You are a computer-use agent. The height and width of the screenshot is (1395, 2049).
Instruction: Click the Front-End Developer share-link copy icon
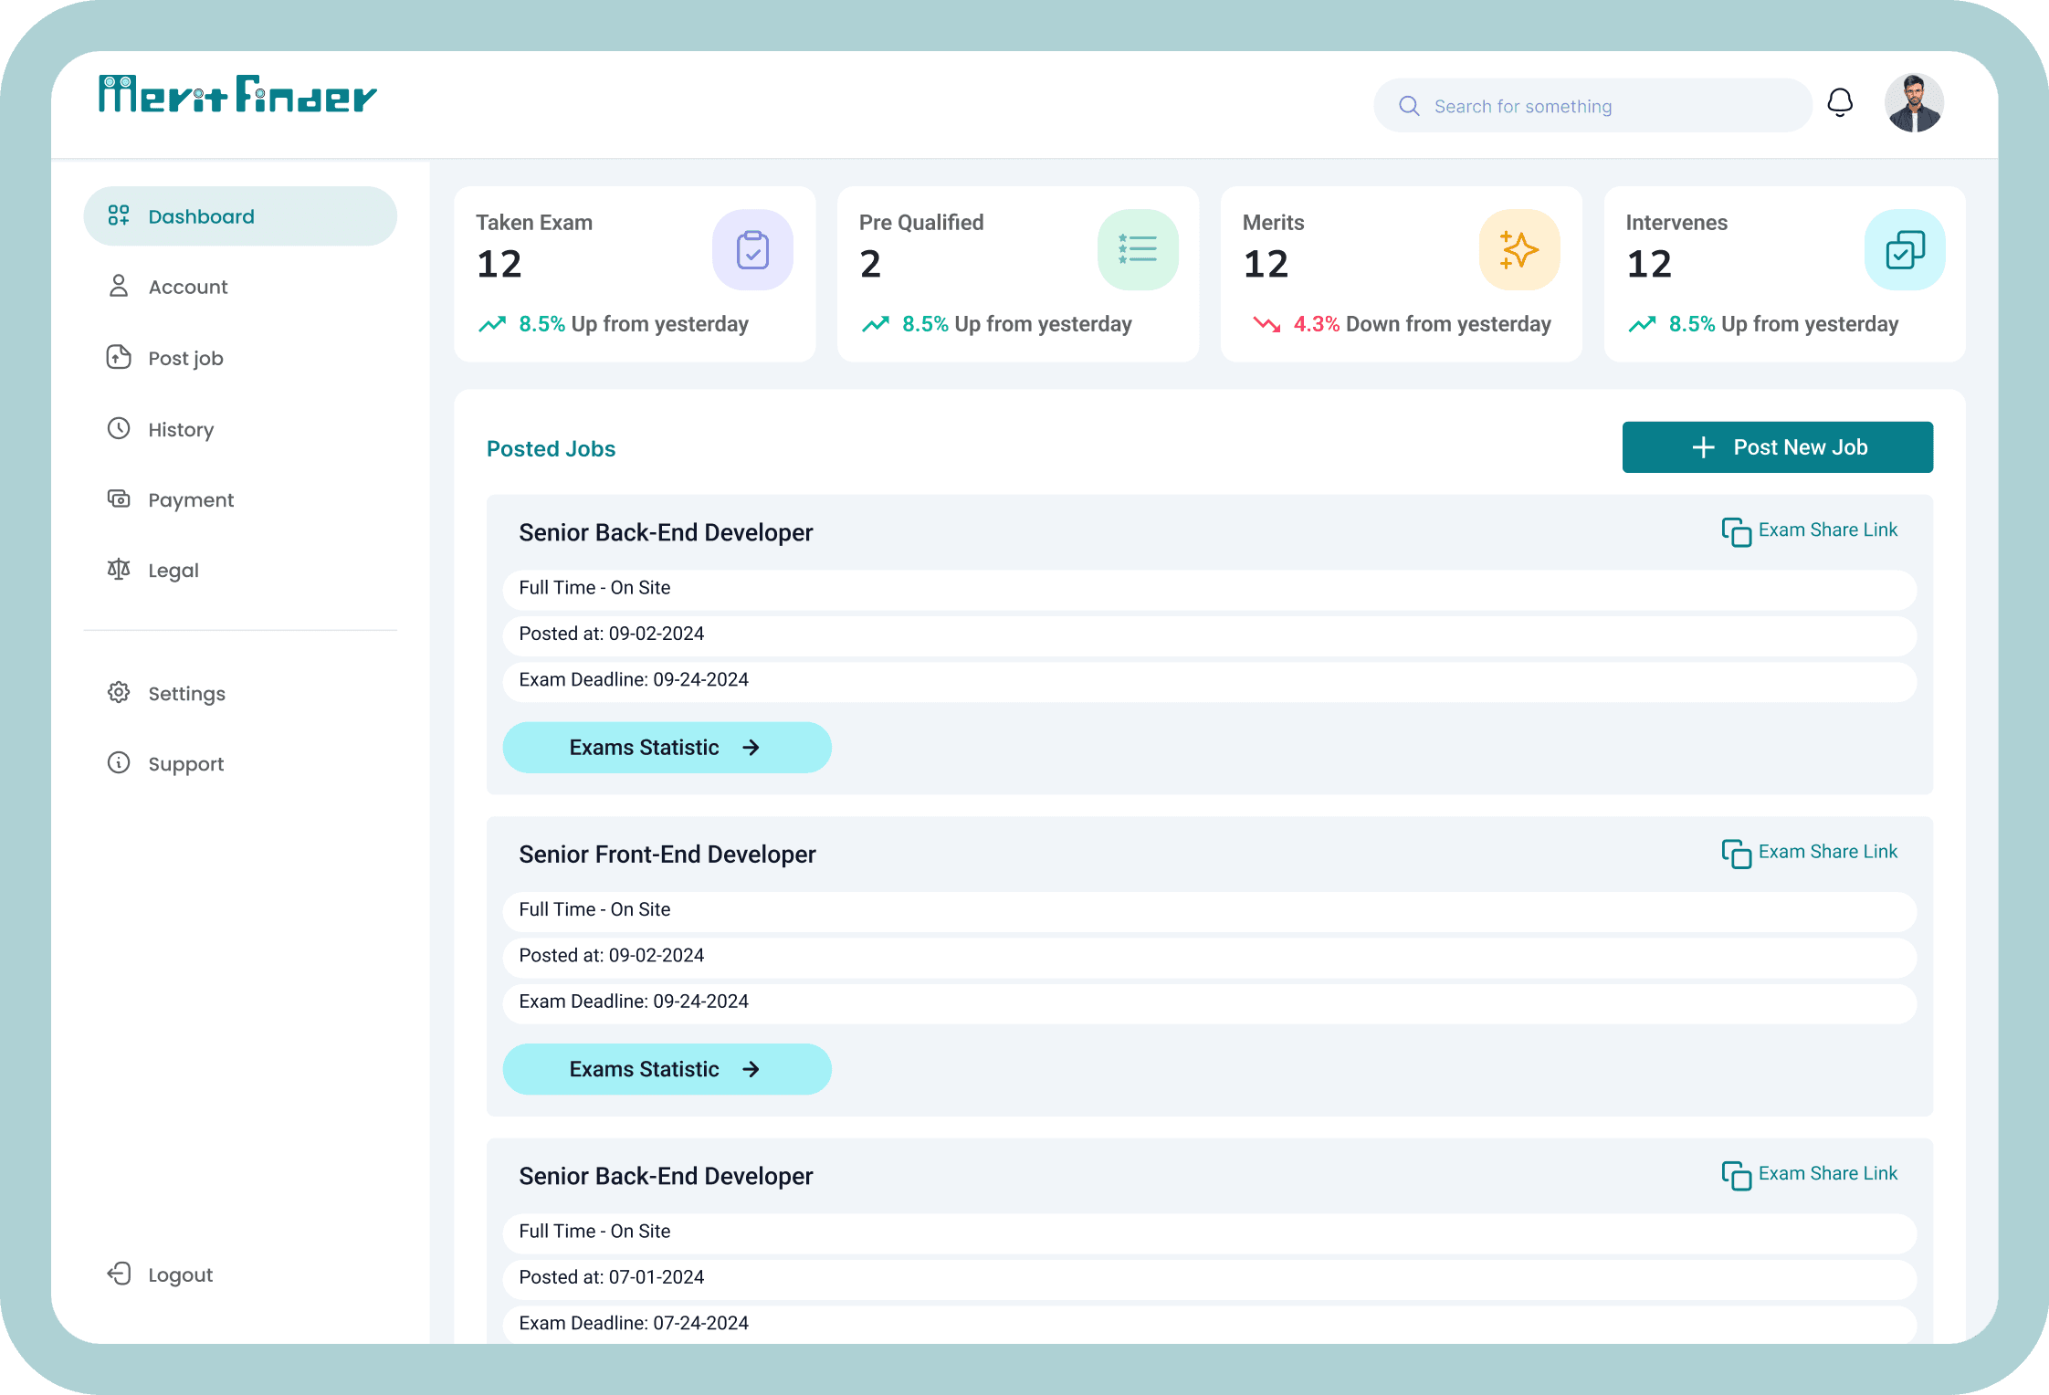click(x=1736, y=854)
